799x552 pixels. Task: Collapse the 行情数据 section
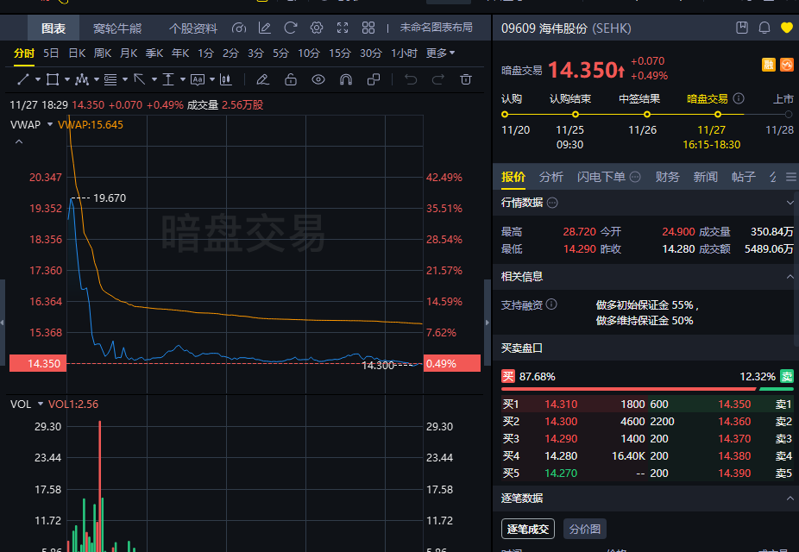click(x=790, y=203)
